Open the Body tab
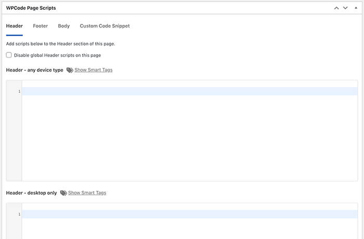Viewport: 364px width, 239px height. click(x=64, y=26)
